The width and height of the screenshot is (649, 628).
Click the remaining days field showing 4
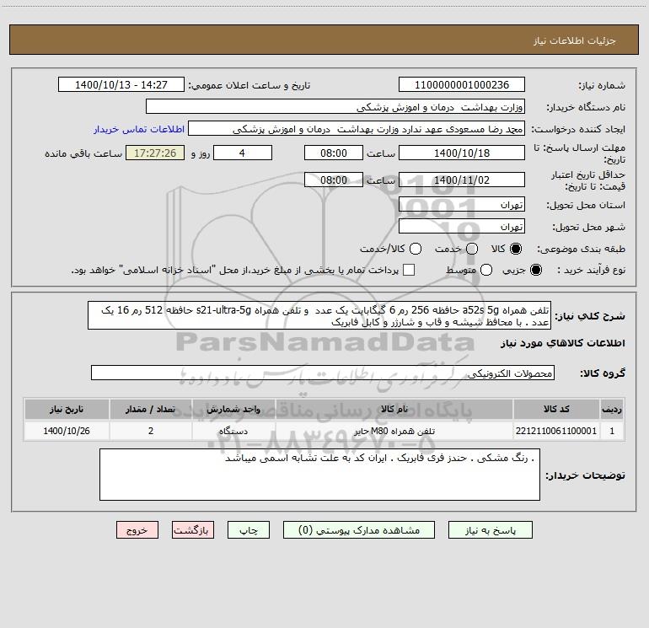pos(243,153)
